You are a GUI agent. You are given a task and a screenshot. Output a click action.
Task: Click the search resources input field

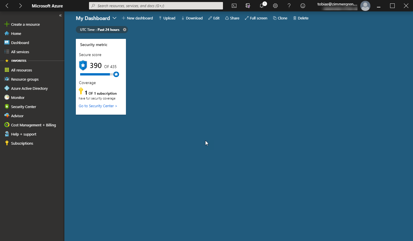[x=156, y=6]
